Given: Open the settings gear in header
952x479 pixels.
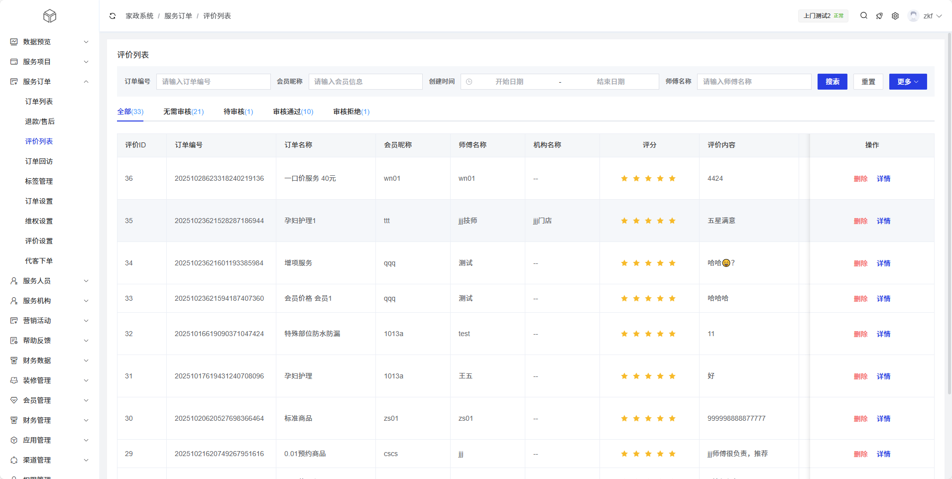Looking at the screenshot, I should point(895,16).
